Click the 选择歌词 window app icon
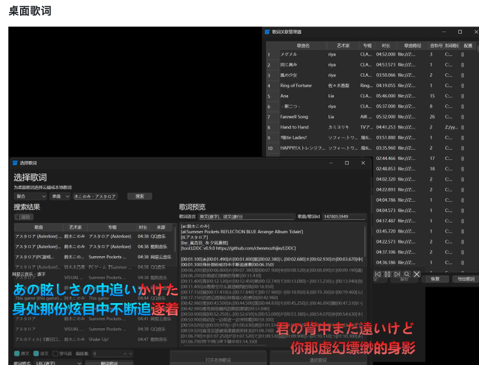The image size is (479, 365). pyautogui.click(x=15, y=163)
